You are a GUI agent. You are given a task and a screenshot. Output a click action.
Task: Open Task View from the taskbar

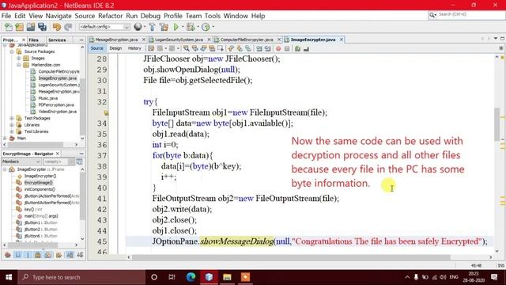(172, 277)
